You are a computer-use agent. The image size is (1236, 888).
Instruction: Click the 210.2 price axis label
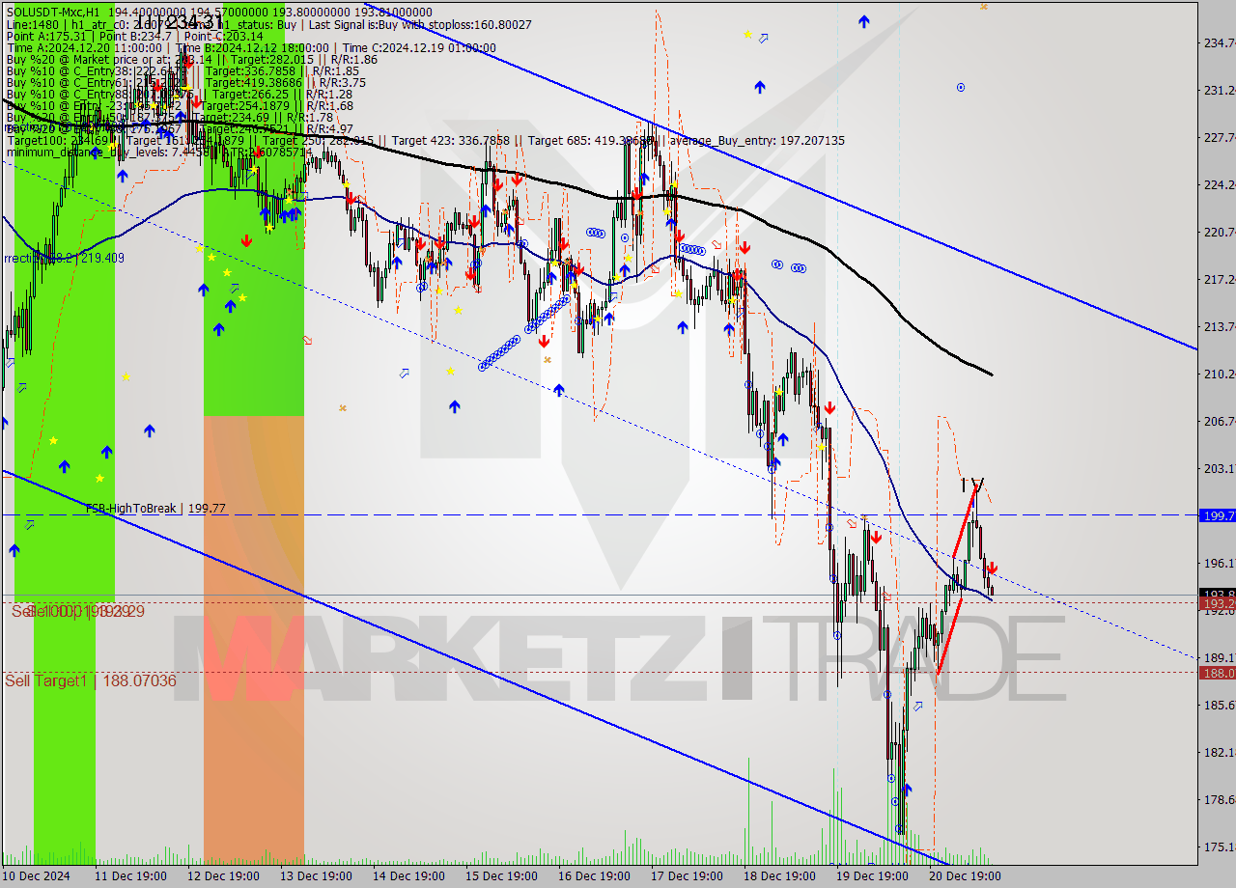tap(1220, 374)
